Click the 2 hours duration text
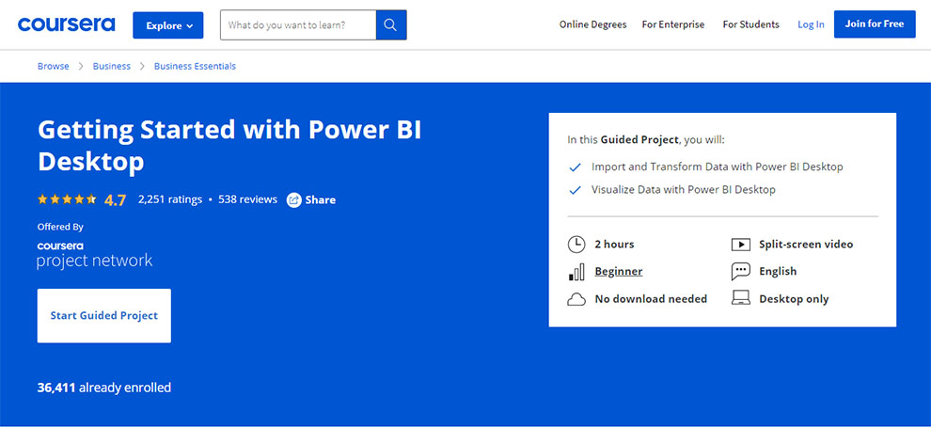931x428 pixels. [614, 244]
